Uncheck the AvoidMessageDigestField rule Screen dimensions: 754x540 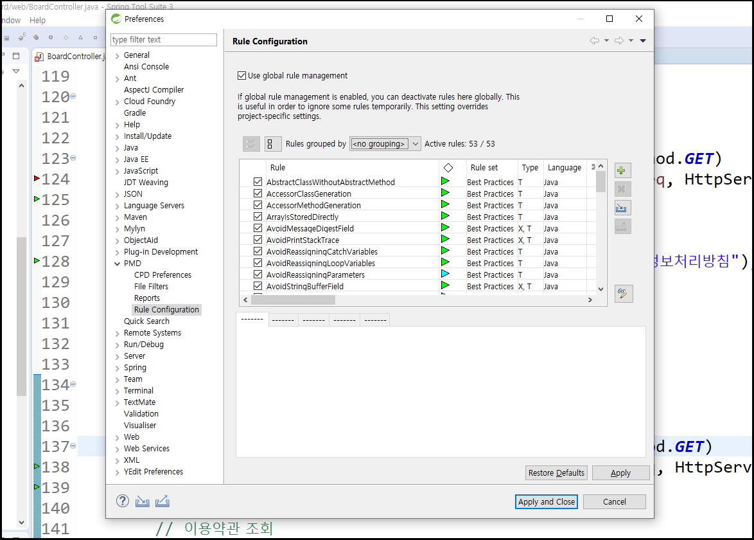(258, 228)
